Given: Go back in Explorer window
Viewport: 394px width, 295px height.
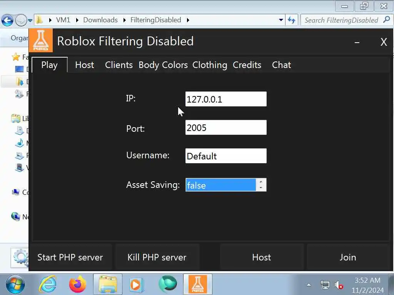Looking at the screenshot, I should click(x=7, y=20).
